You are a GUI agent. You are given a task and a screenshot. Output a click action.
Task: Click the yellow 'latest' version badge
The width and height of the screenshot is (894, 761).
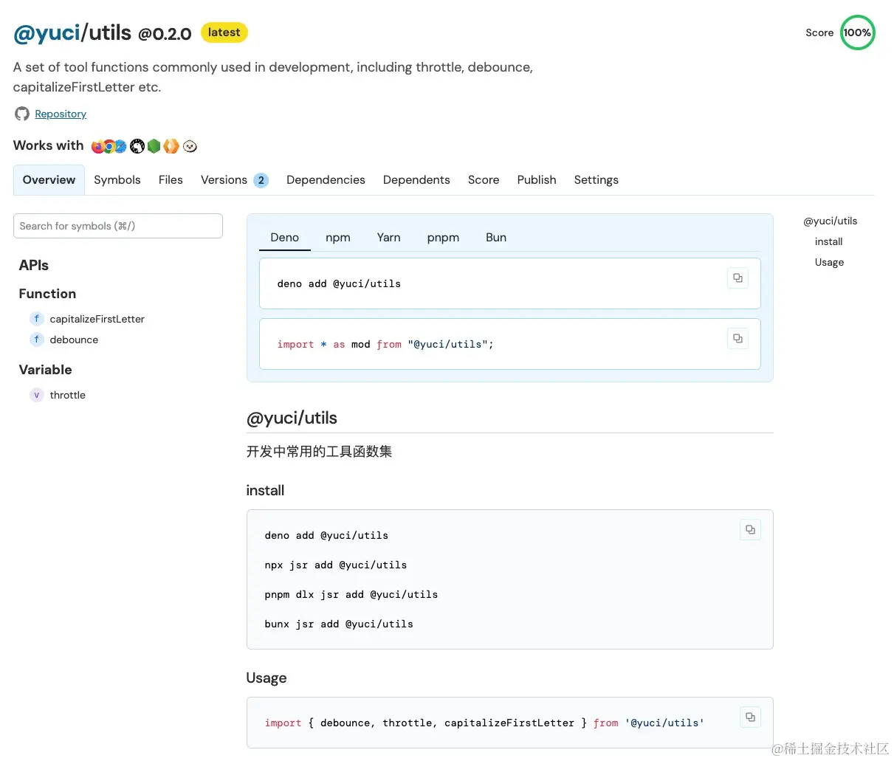(224, 32)
